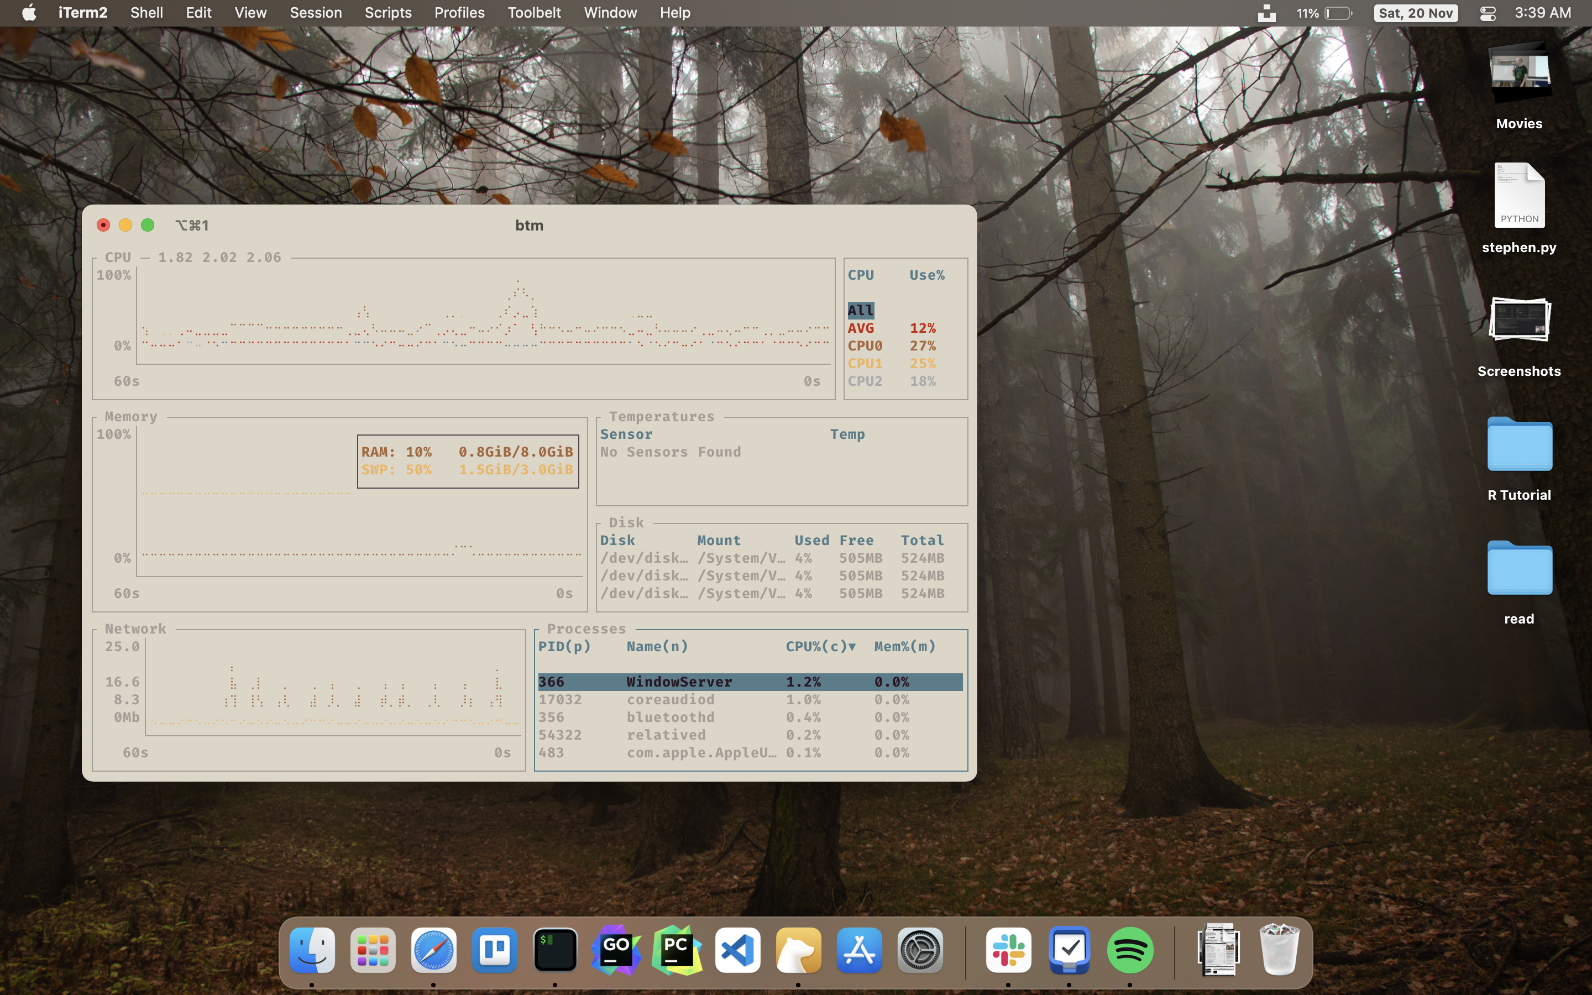Open Slack from the dock
Image resolution: width=1592 pixels, height=995 pixels.
coord(1008,950)
